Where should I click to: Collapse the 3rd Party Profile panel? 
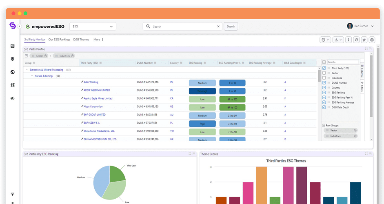point(370,49)
